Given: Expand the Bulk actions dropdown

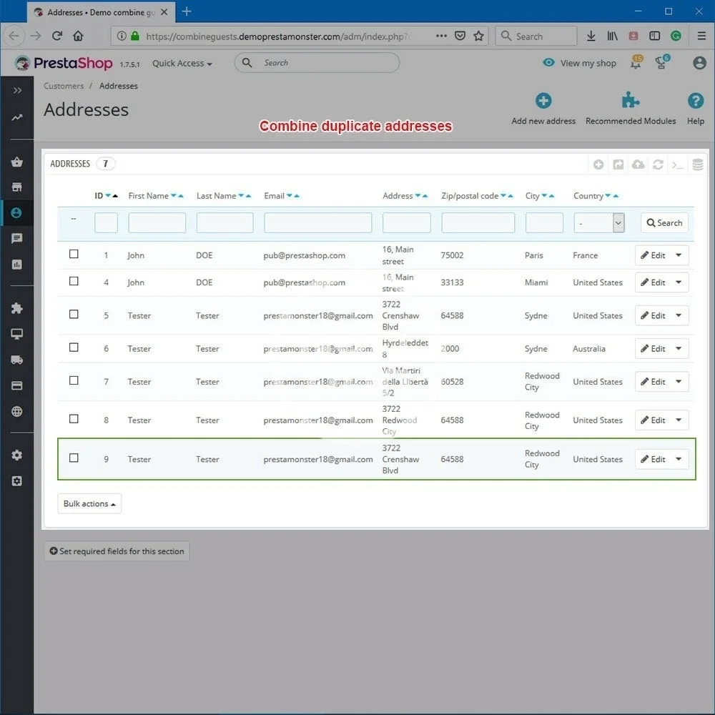Looking at the screenshot, I should coord(89,503).
